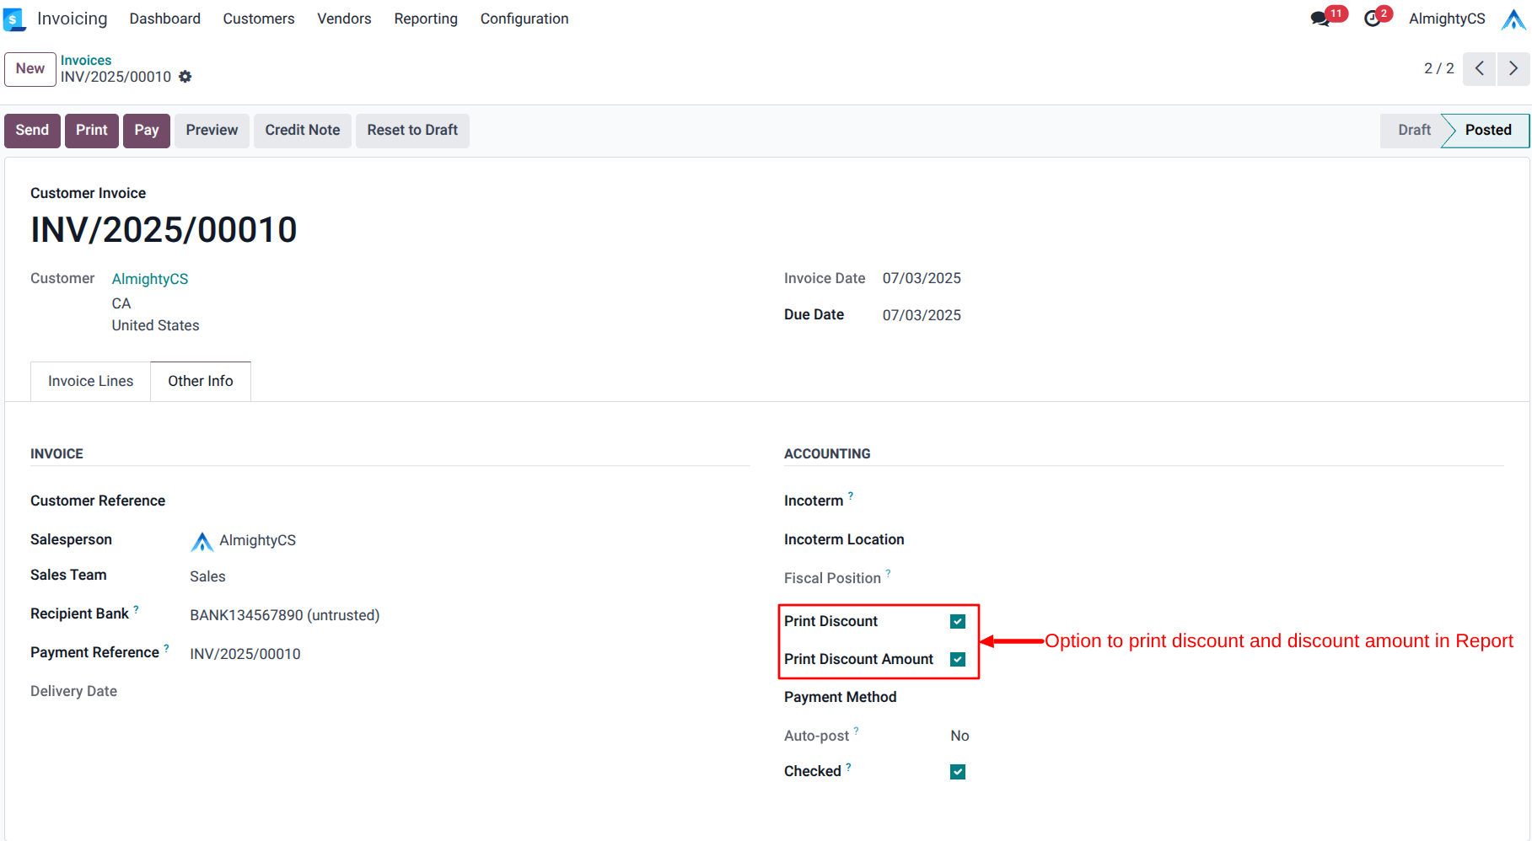Image resolution: width=1532 pixels, height=841 pixels.
Task: Click the salesperson AlmightyCS avatar icon
Action: (202, 541)
